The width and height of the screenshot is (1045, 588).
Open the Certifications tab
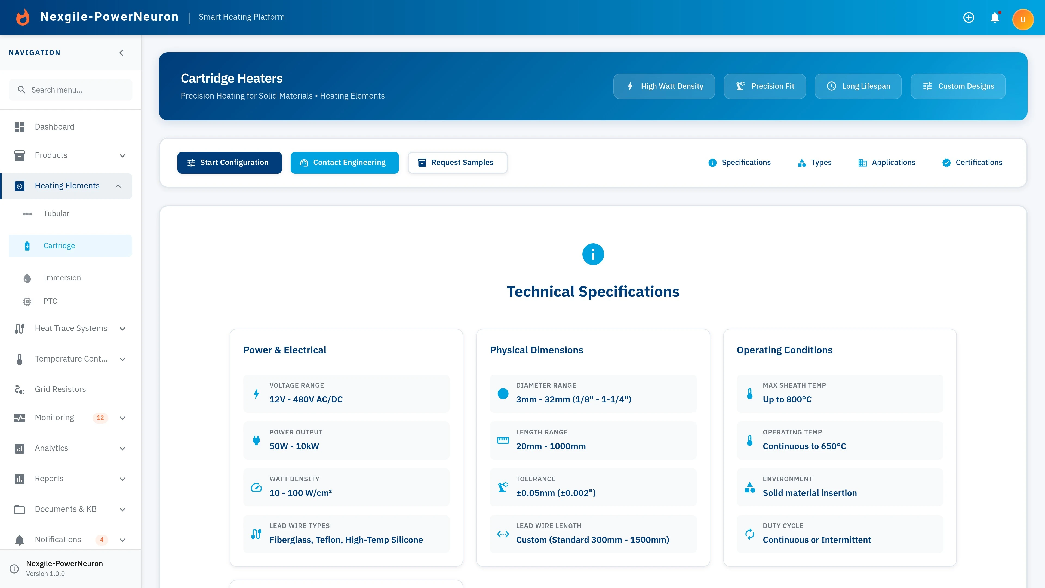[x=972, y=162]
